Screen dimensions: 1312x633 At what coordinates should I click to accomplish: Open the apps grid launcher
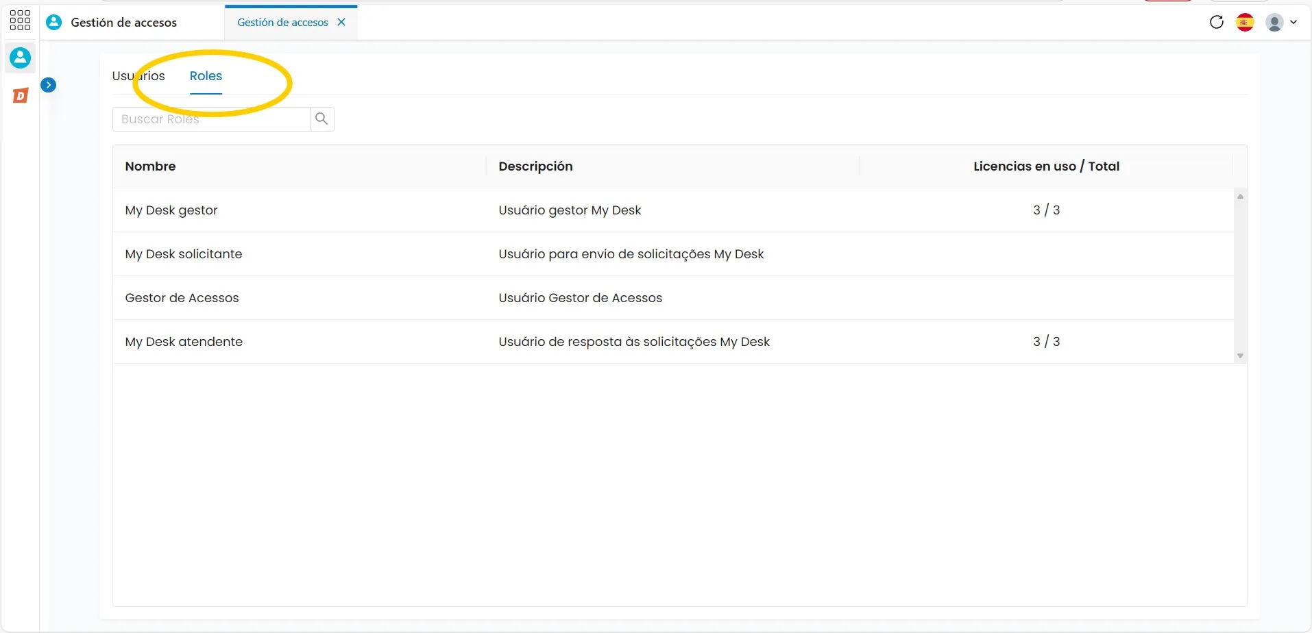click(x=20, y=21)
